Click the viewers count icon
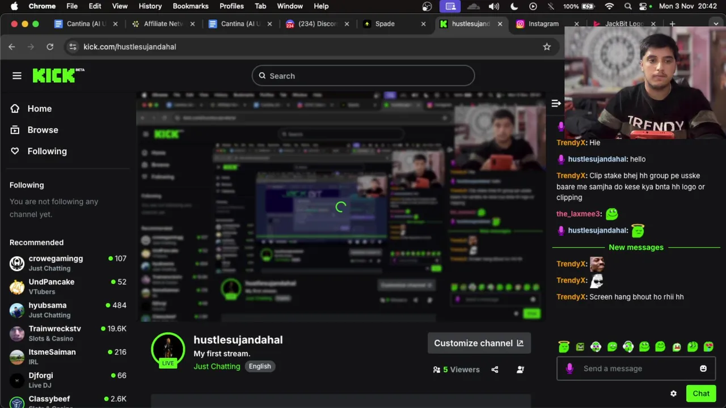The image size is (726, 408). (x=437, y=369)
